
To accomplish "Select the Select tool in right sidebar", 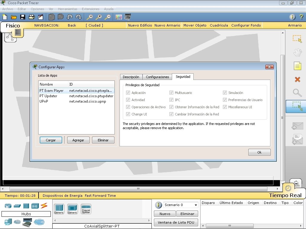I will point(297,38).
